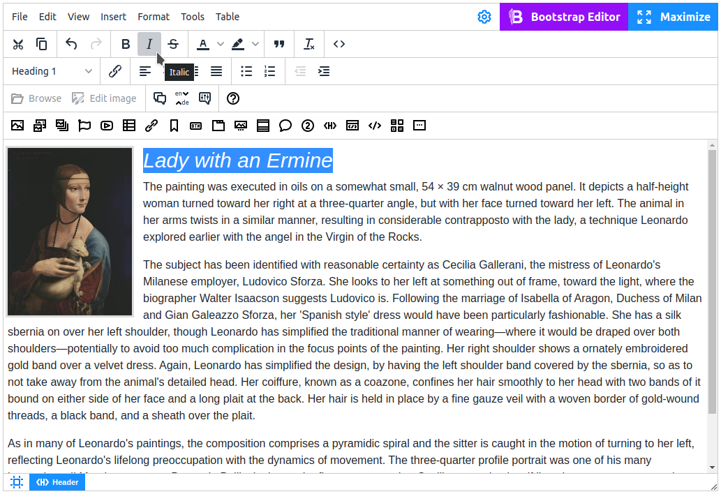This screenshot has width=721, height=494.
Task: Insert a bullet list
Action: [246, 71]
